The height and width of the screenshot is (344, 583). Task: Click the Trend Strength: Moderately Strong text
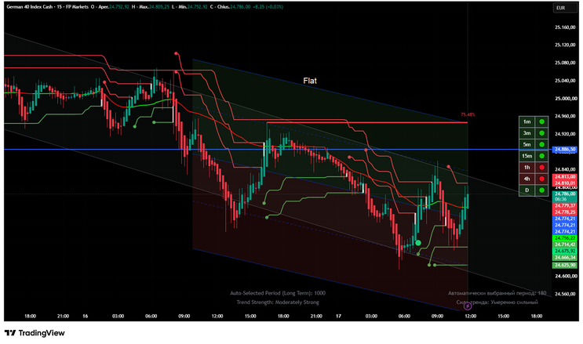(x=278, y=302)
